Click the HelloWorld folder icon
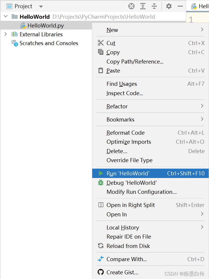 15,17
